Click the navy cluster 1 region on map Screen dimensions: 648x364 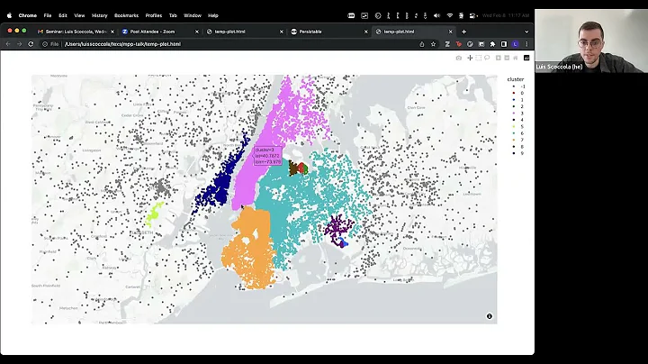221,182
